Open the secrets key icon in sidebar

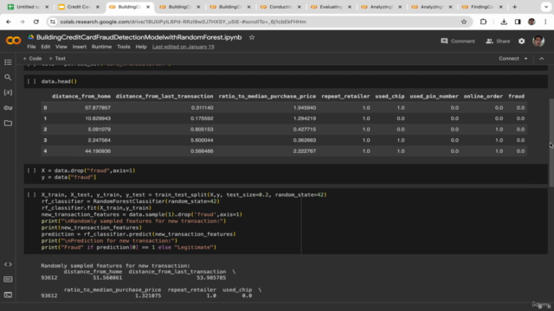coord(8,108)
